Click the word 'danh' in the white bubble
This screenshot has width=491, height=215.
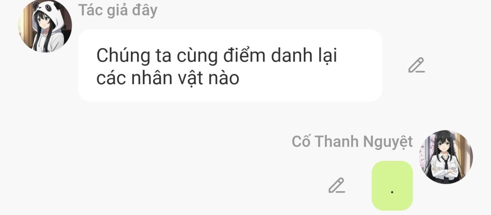[292, 56]
